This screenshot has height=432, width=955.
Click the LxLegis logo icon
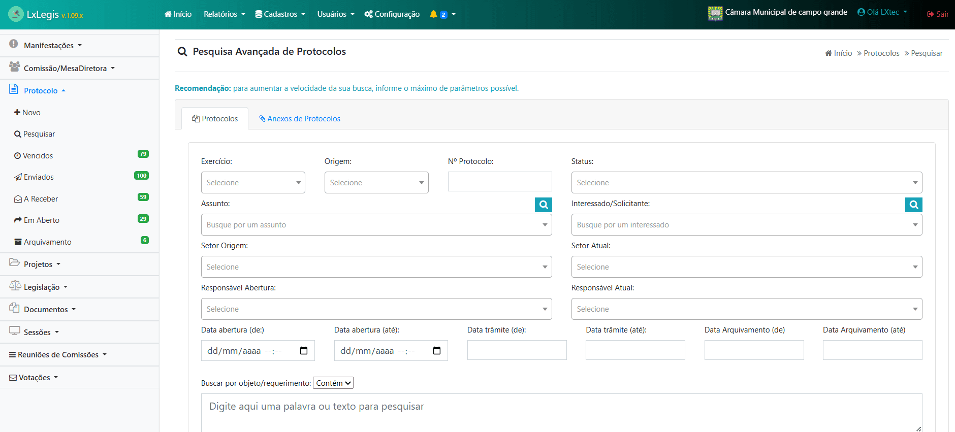pos(16,14)
